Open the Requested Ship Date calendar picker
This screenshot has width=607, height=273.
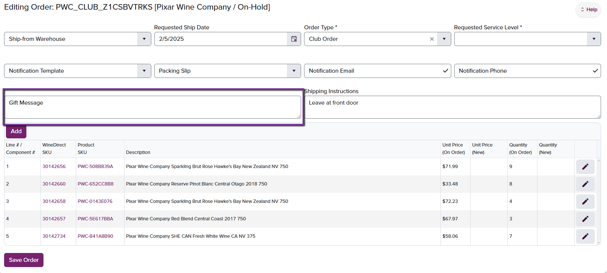tap(294, 39)
